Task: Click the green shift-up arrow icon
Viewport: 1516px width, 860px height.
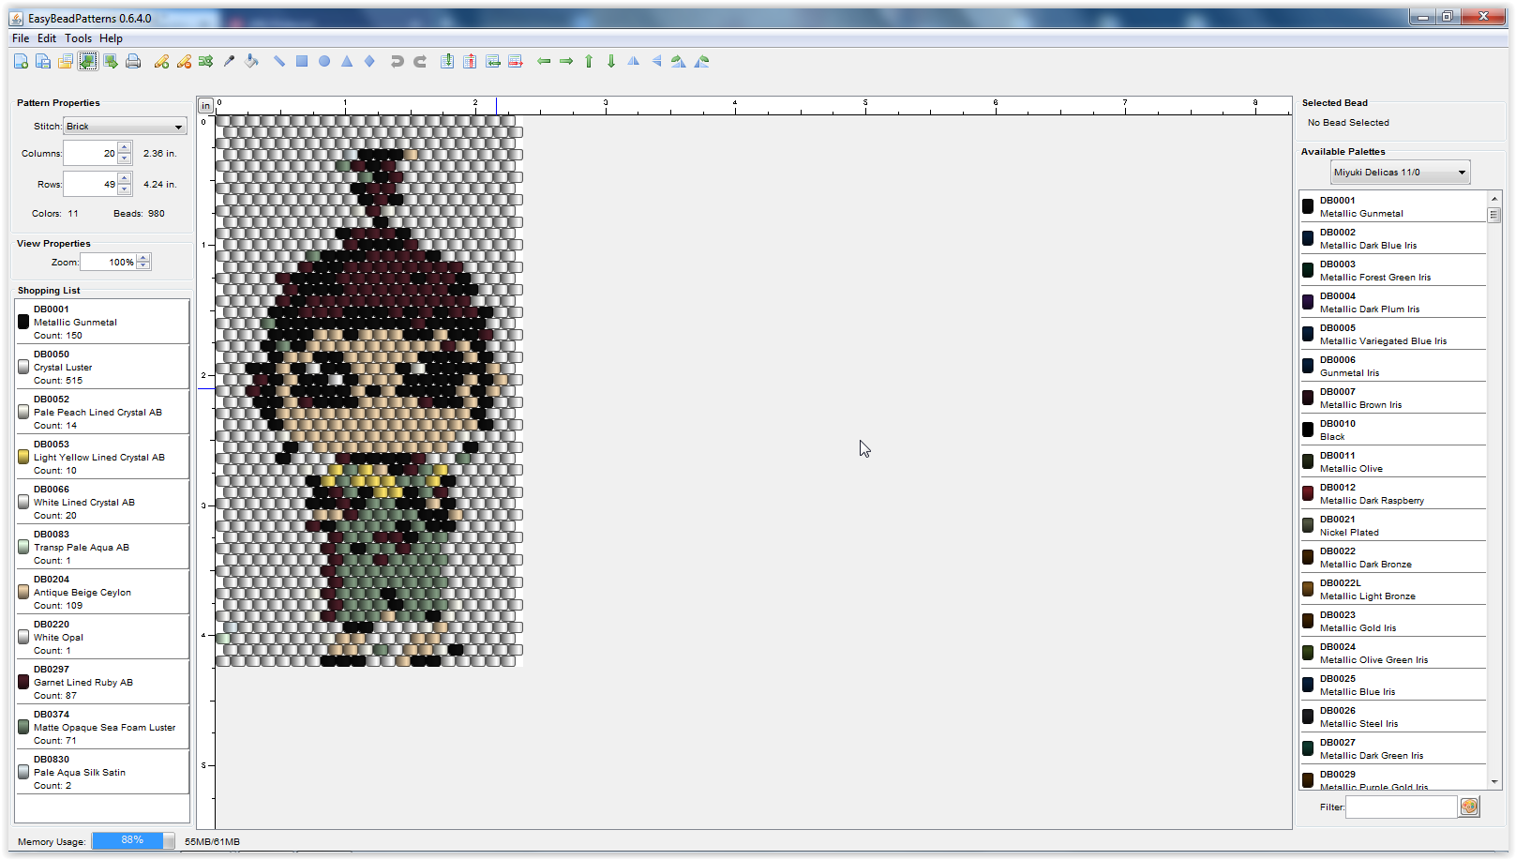Action: coord(589,62)
